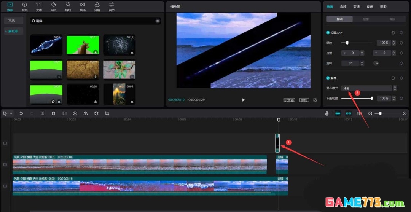Click the delete trash icon in the timeline toolbar

53,113
